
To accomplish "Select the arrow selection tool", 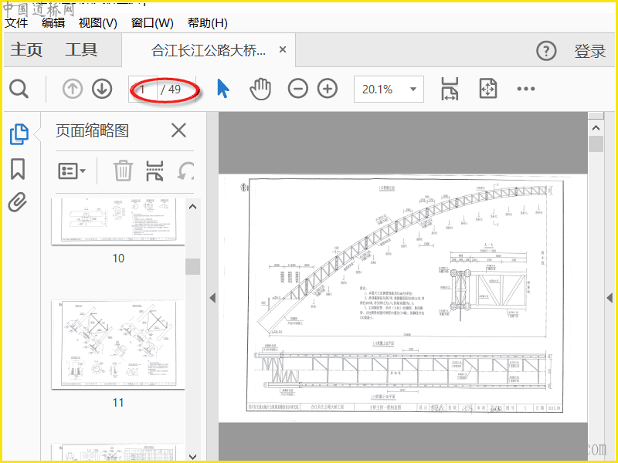I will pos(223,89).
